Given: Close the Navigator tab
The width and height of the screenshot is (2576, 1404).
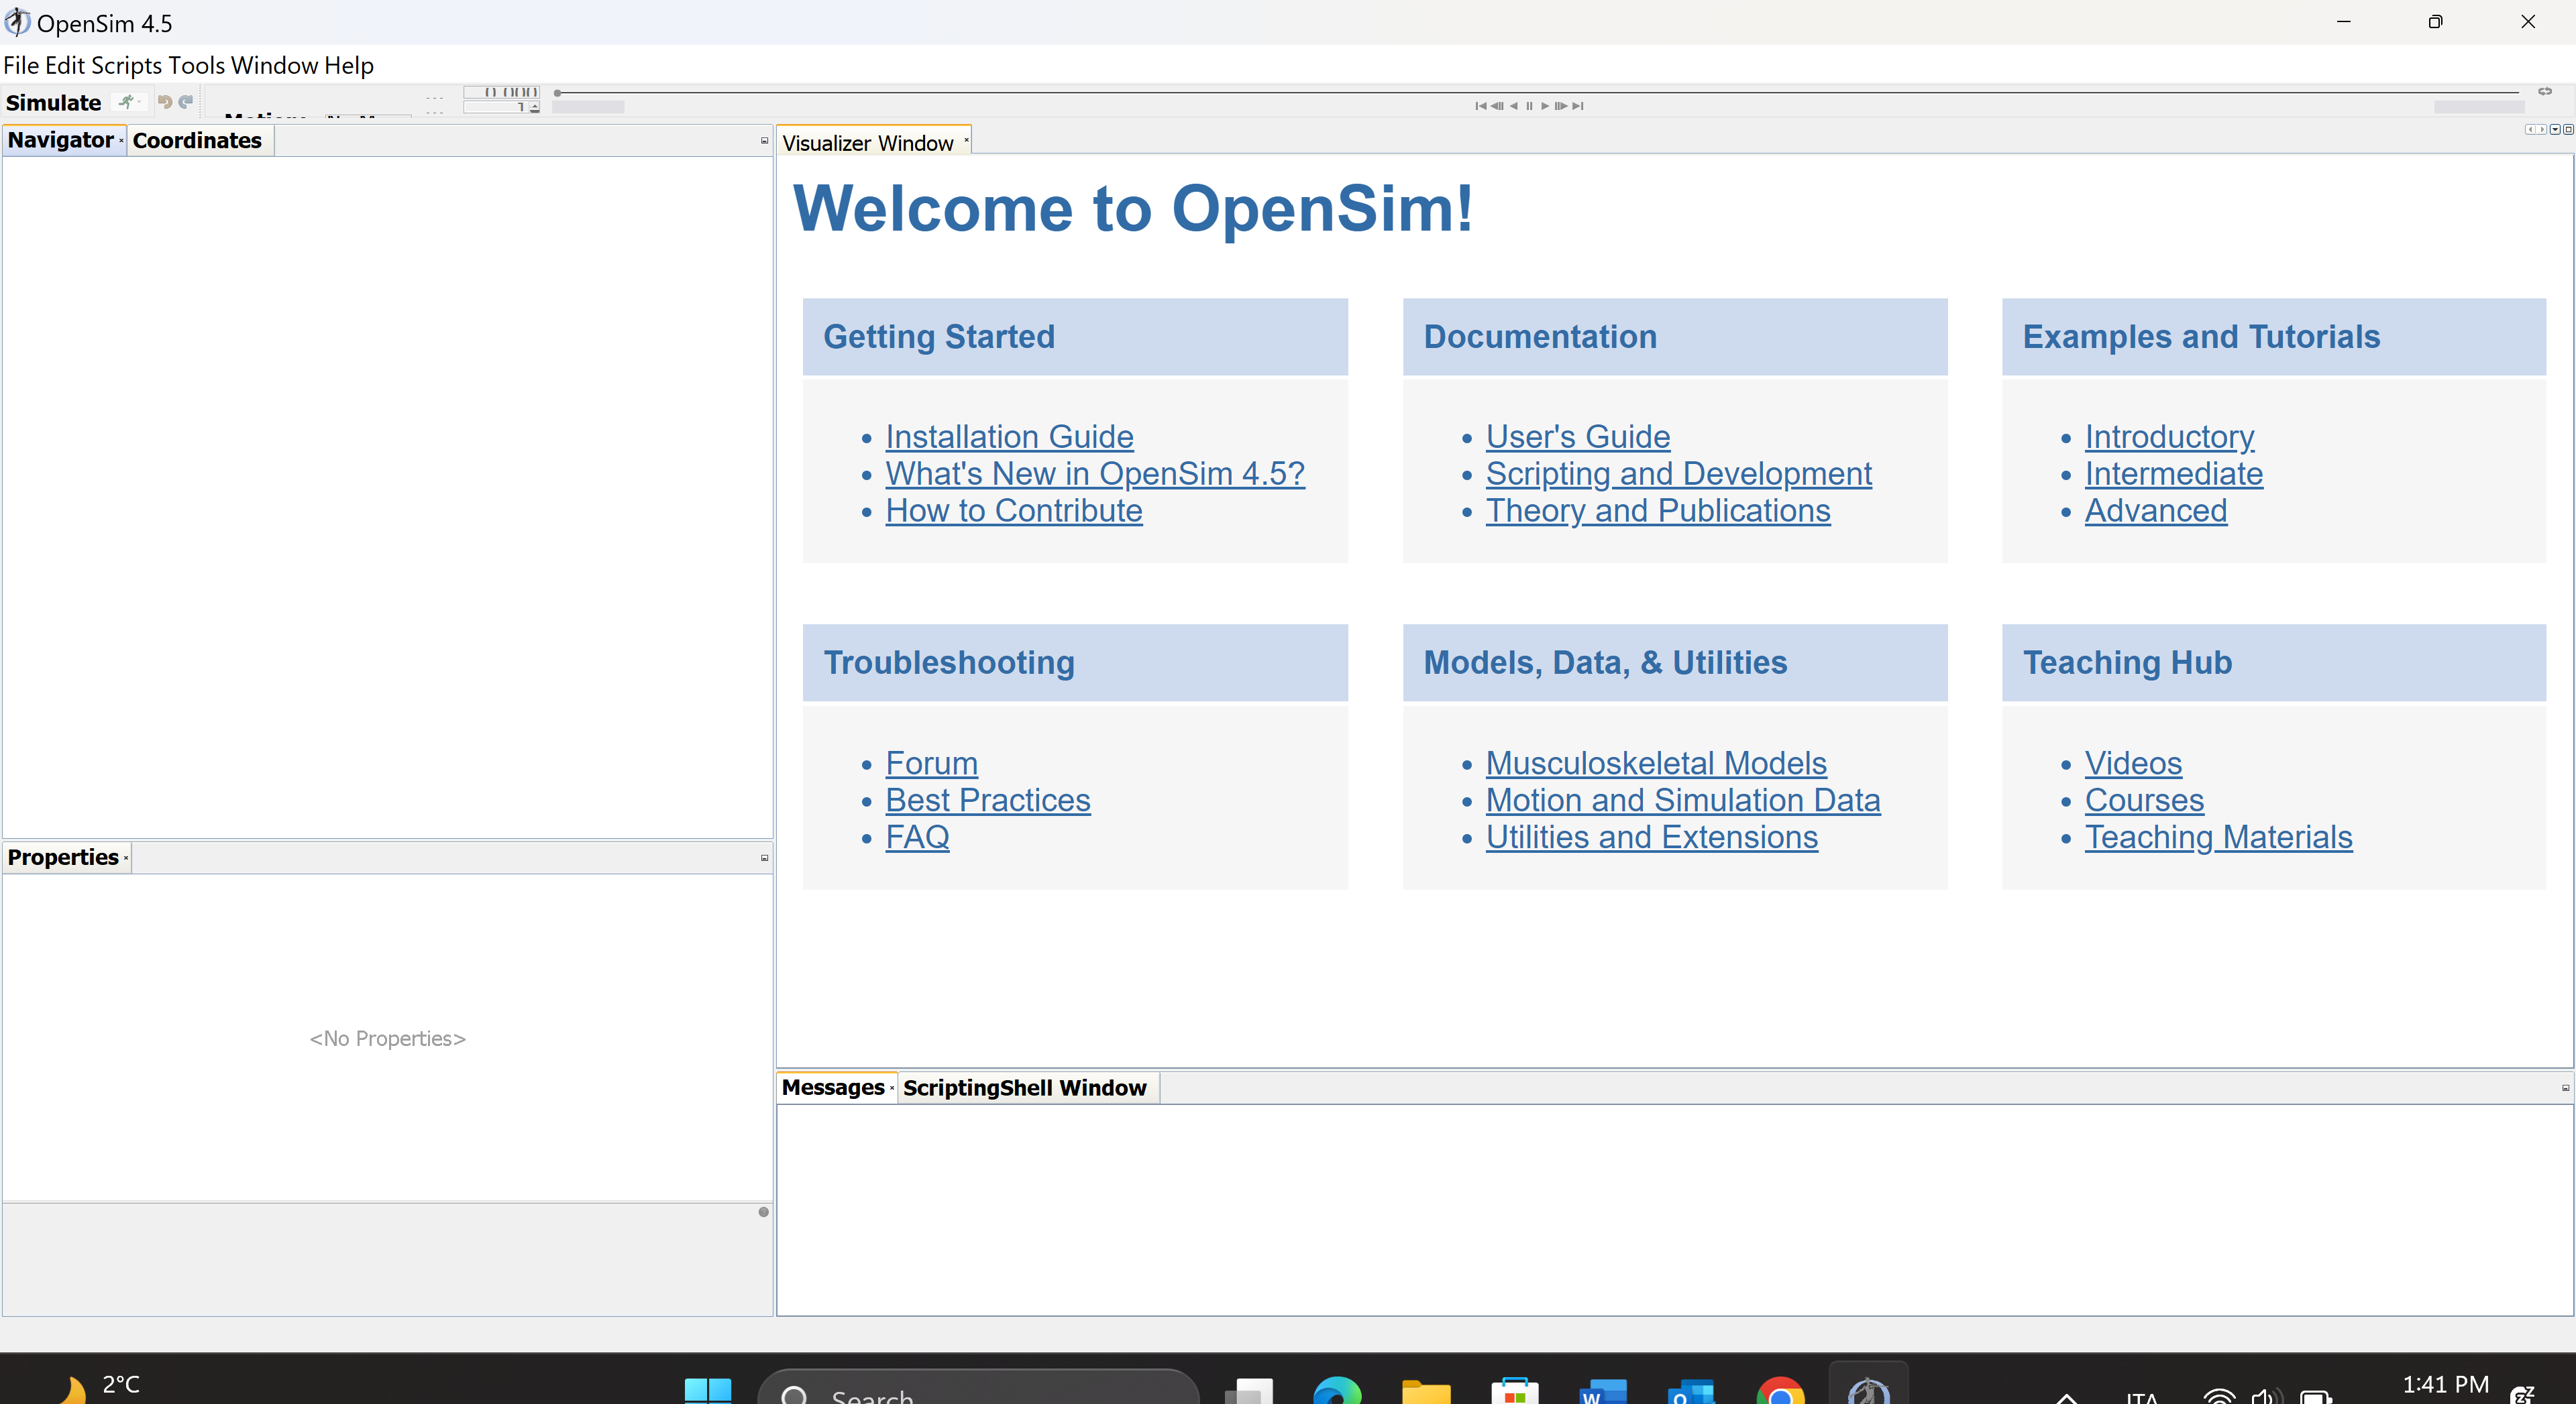Looking at the screenshot, I should click(121, 141).
